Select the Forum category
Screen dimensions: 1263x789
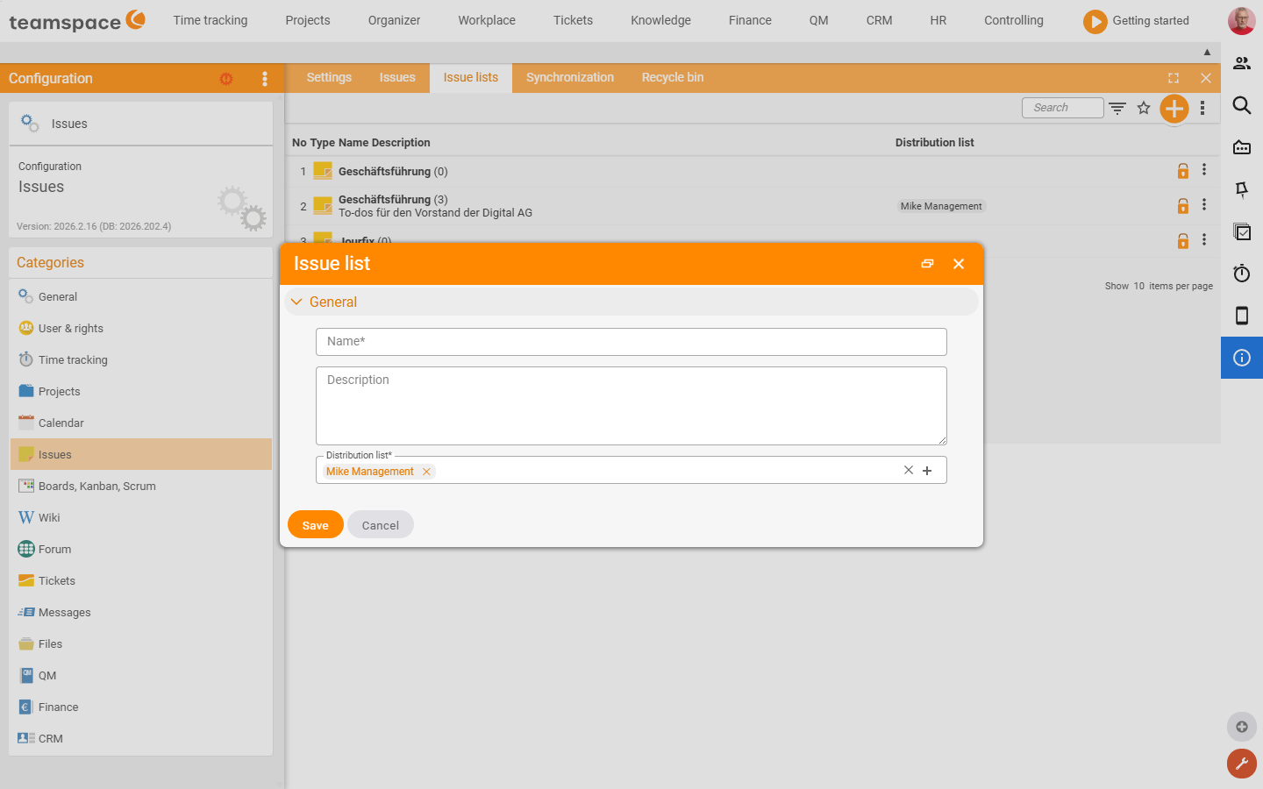pyautogui.click(x=141, y=549)
